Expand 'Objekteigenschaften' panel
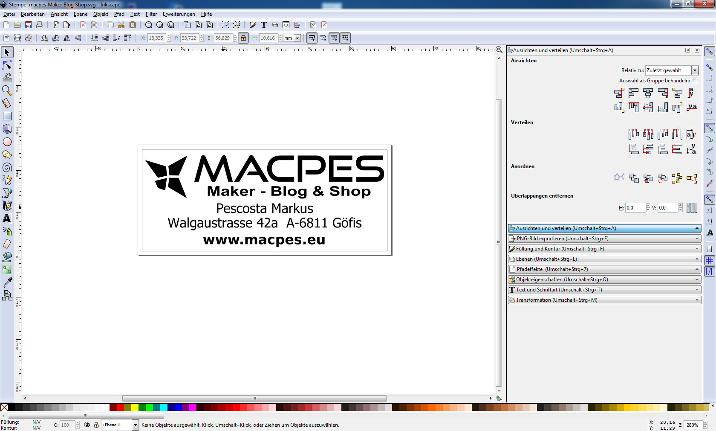This screenshot has width=716, height=431. pos(604,280)
